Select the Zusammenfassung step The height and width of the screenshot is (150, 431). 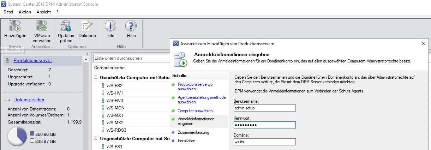[x=193, y=132]
